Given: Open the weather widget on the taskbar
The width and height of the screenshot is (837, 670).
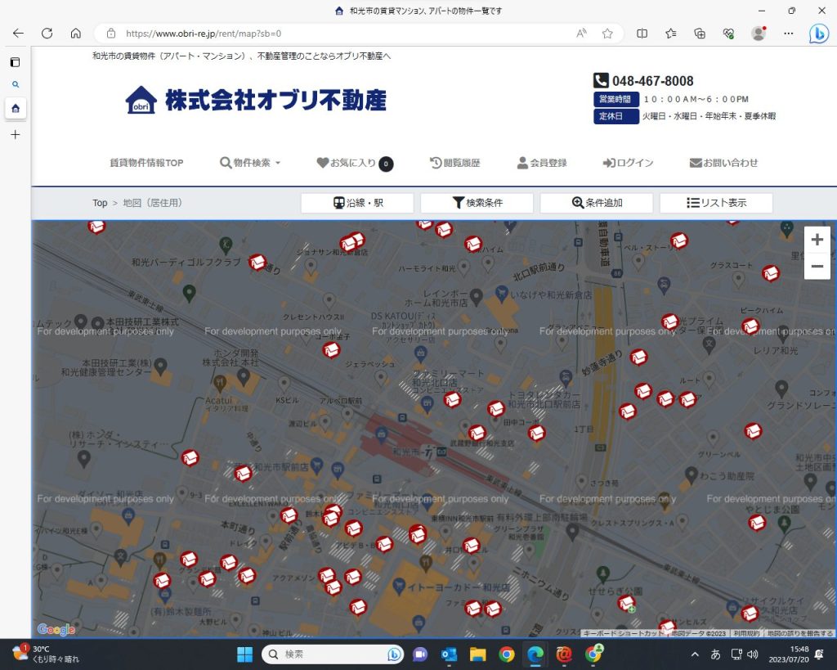Looking at the screenshot, I should [46, 654].
